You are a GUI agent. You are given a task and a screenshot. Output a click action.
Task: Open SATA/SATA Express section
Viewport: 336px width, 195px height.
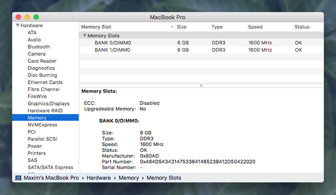click(x=50, y=167)
